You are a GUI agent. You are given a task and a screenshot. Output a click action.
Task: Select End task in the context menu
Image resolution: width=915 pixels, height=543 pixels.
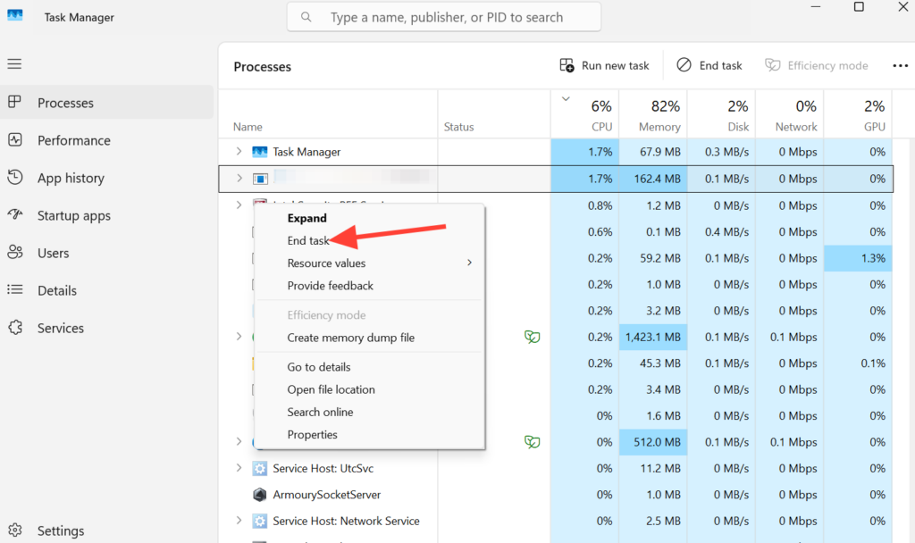coord(308,240)
